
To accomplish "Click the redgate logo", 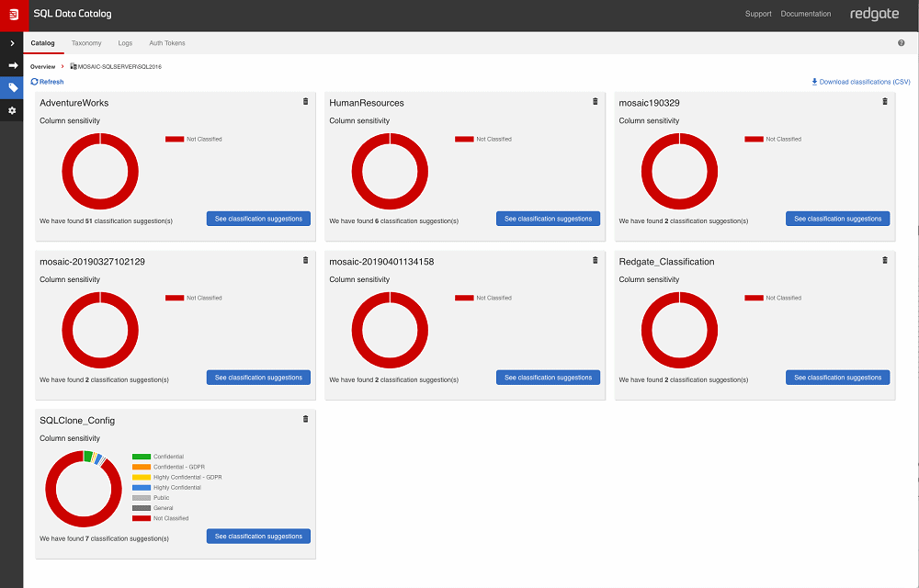I will [874, 14].
